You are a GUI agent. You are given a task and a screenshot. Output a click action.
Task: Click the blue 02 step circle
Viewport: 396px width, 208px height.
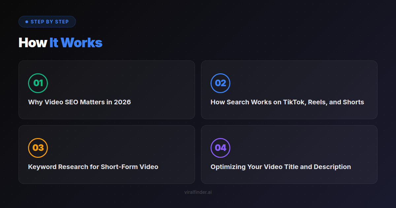click(x=220, y=83)
